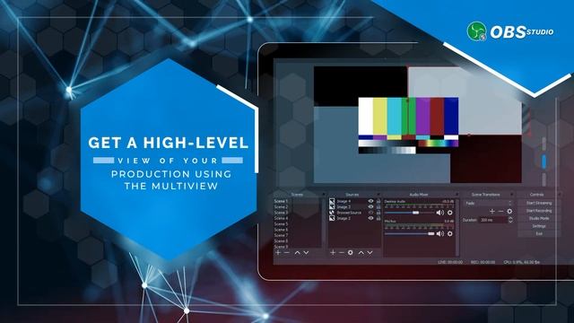Move the source up in the Sources list
Image resolution: width=574 pixels, height=323 pixels.
361,253
